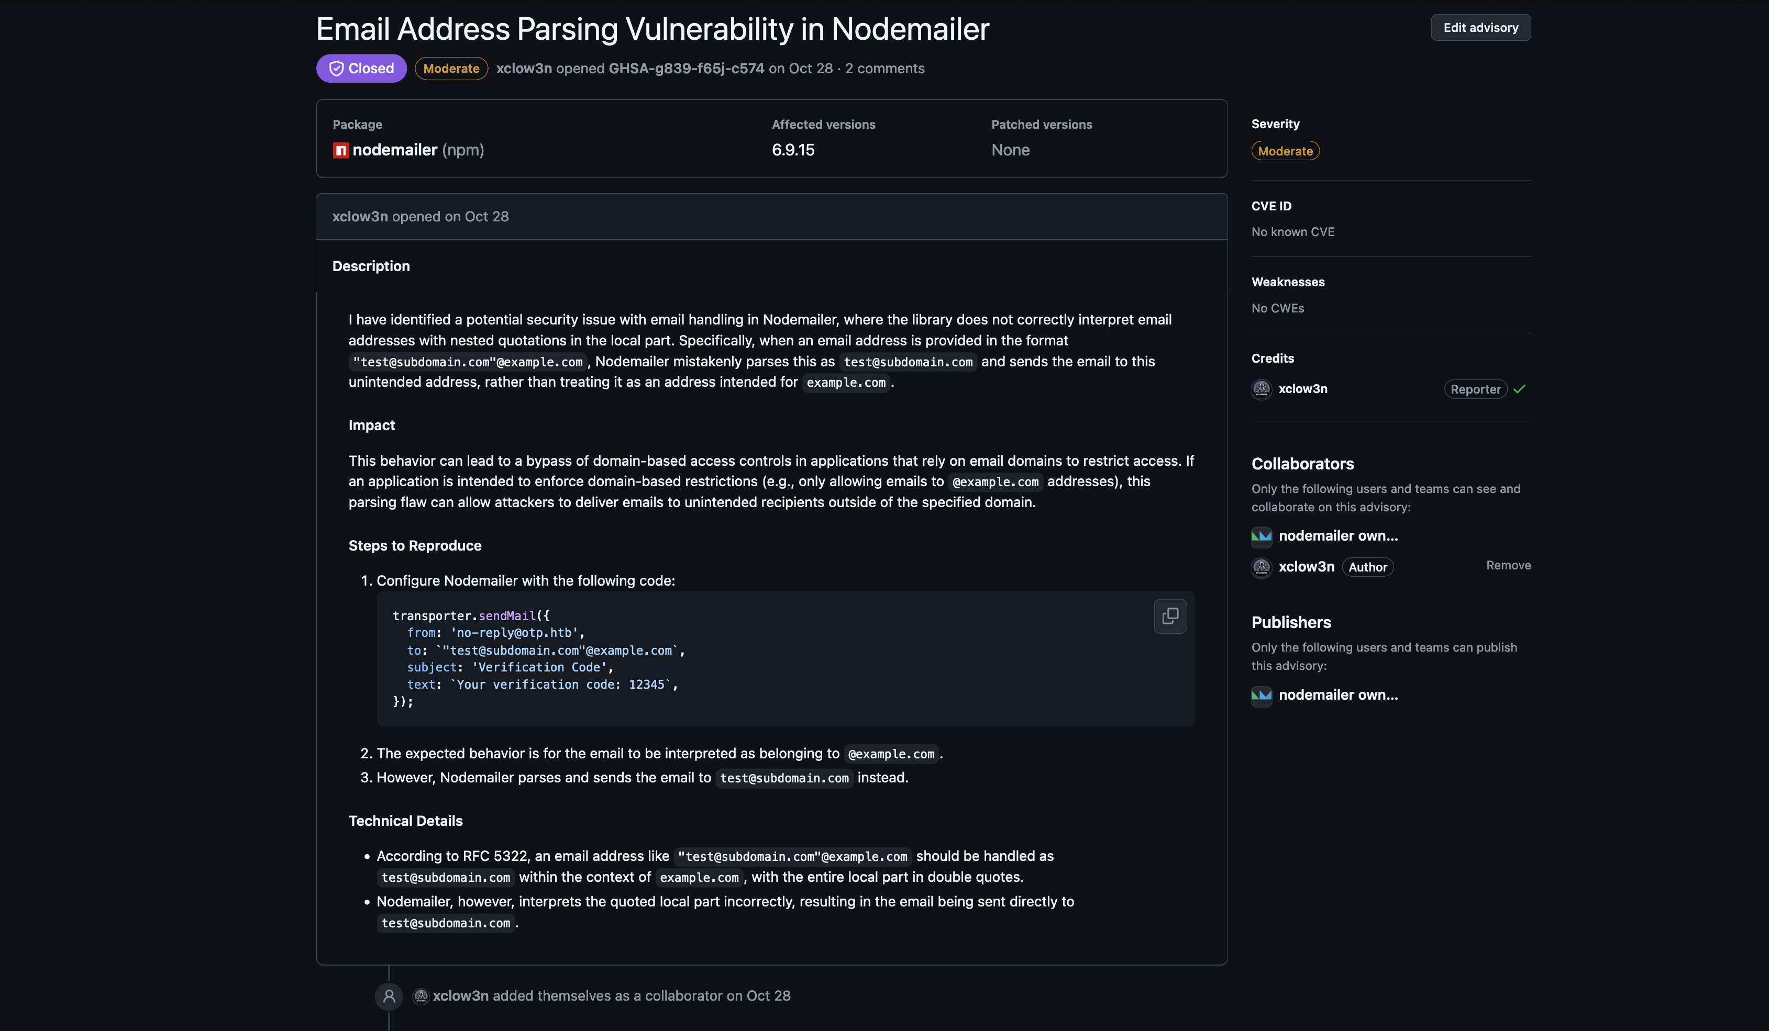This screenshot has width=1769, height=1031.
Task: Click the person icon in the timeline event
Action: [390, 996]
